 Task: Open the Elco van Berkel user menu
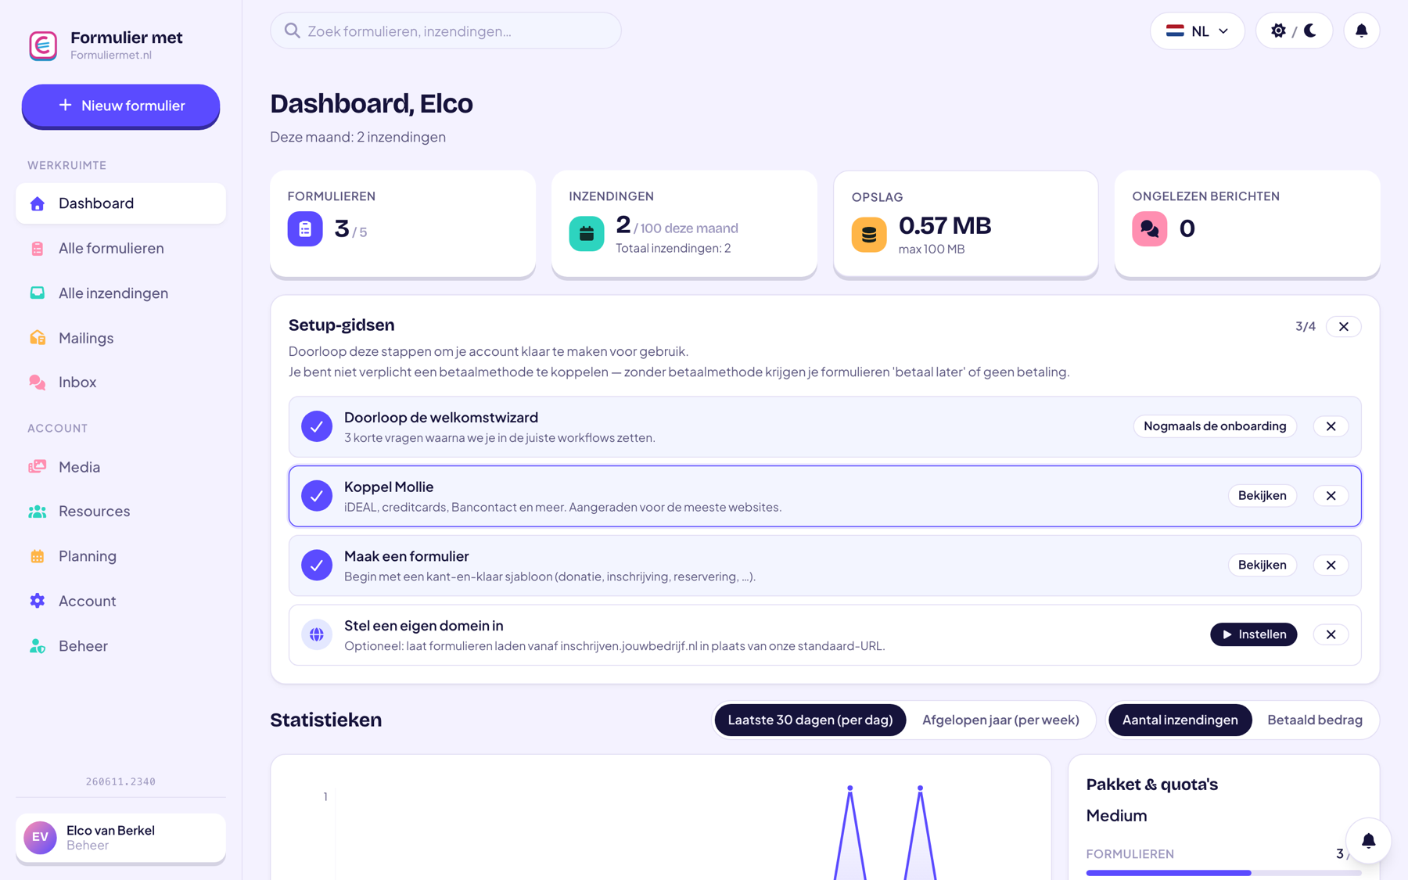(120, 838)
